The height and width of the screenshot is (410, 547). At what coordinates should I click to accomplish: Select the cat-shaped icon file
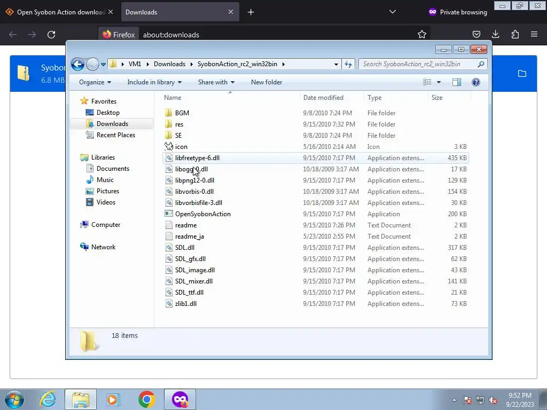(x=169, y=146)
